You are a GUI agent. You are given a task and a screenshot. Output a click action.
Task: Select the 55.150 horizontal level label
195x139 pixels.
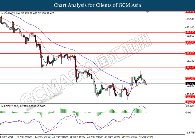coord(190,68)
